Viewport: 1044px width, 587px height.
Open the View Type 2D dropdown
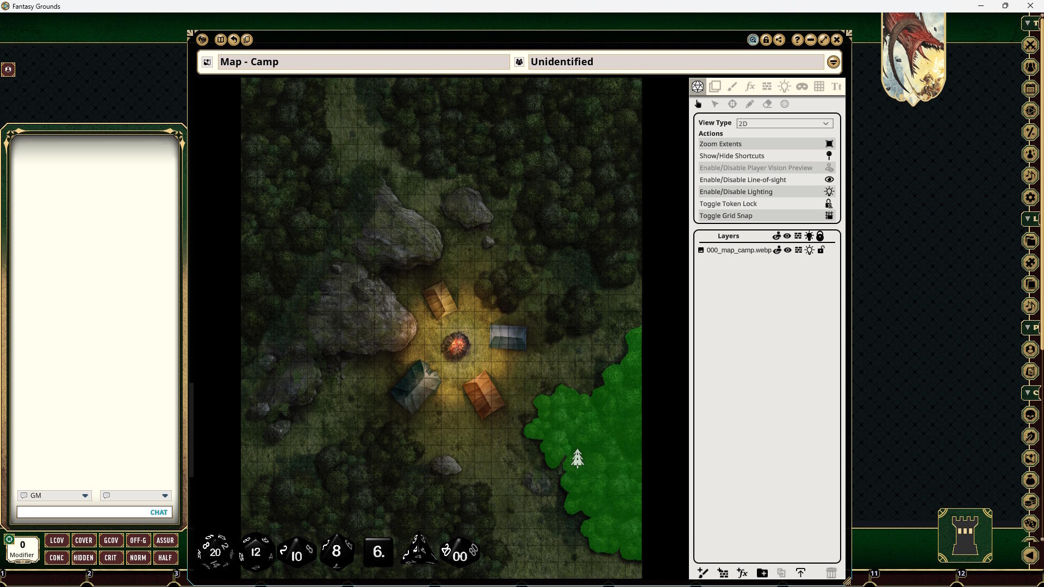[x=785, y=123]
